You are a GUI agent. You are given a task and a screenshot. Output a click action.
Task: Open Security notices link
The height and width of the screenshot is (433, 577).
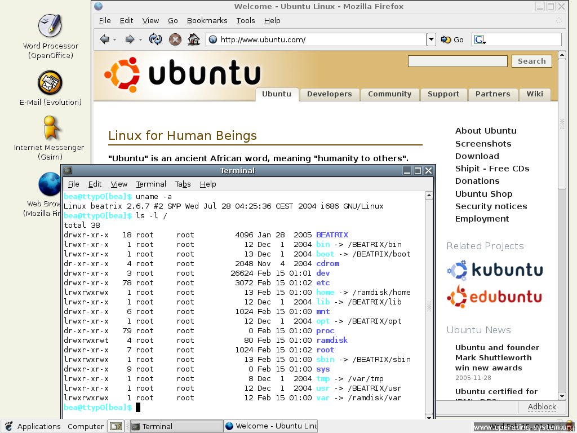pyautogui.click(x=491, y=206)
